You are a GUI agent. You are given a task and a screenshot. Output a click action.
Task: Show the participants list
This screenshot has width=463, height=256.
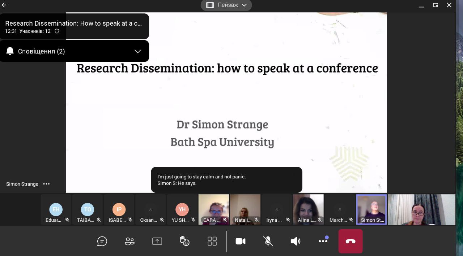129,241
